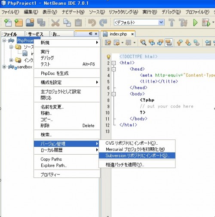215x217 pixels.
Task: Switch to the サービス panel tab
Action: pyautogui.click(x=37, y=34)
